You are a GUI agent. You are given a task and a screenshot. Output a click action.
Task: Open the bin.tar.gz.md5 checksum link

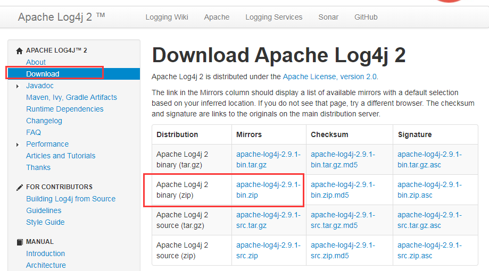(x=343, y=159)
